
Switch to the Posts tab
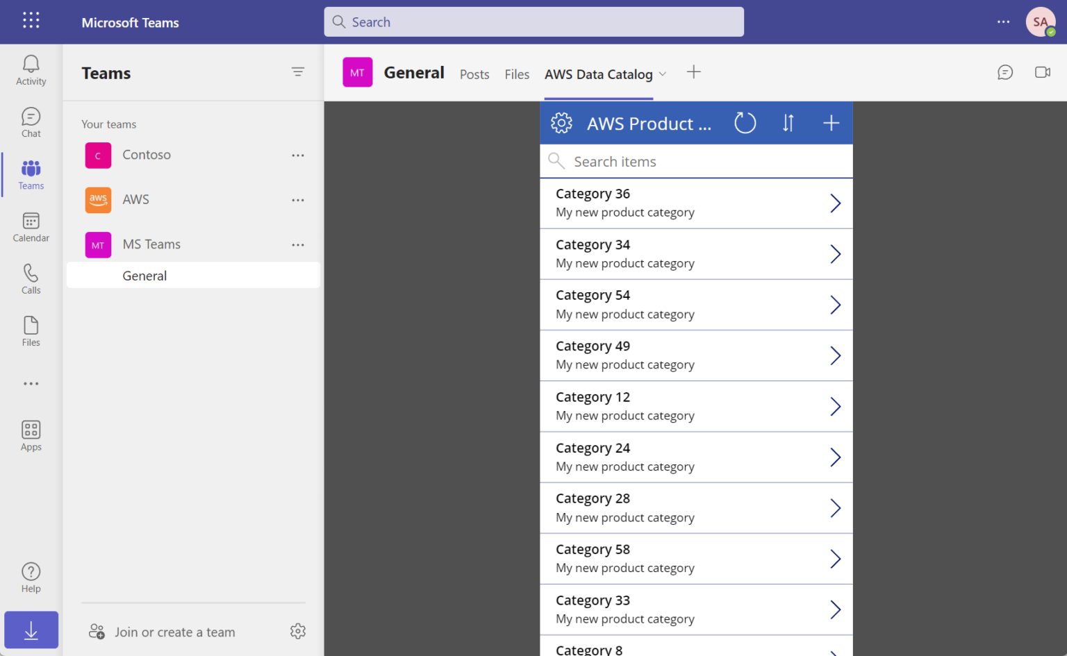[474, 74]
